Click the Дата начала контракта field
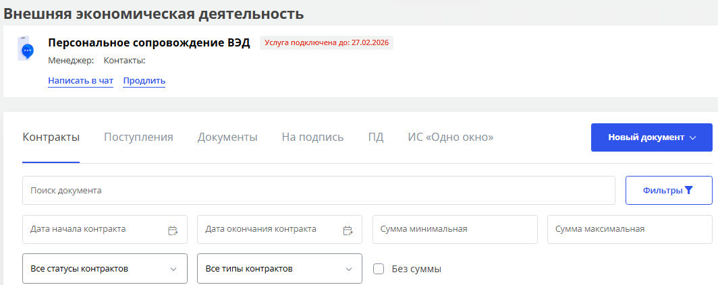Image resolution: width=718 pixels, height=285 pixels. [105, 229]
